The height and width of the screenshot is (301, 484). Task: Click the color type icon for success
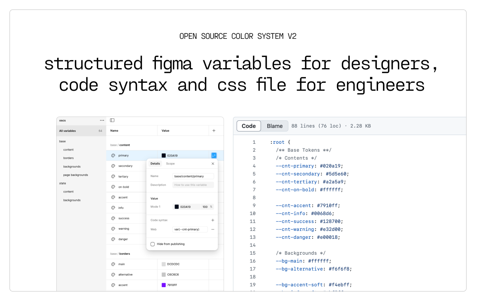pos(113,218)
